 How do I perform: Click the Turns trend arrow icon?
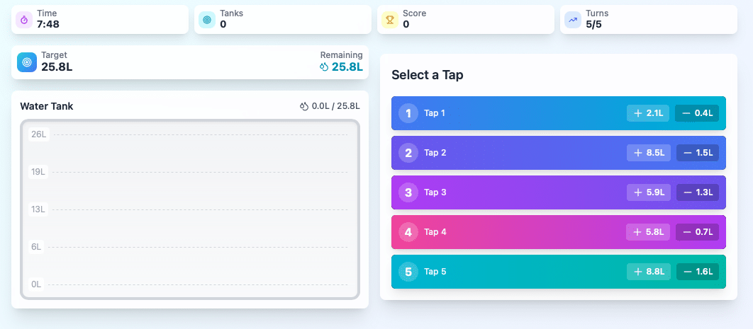[572, 20]
